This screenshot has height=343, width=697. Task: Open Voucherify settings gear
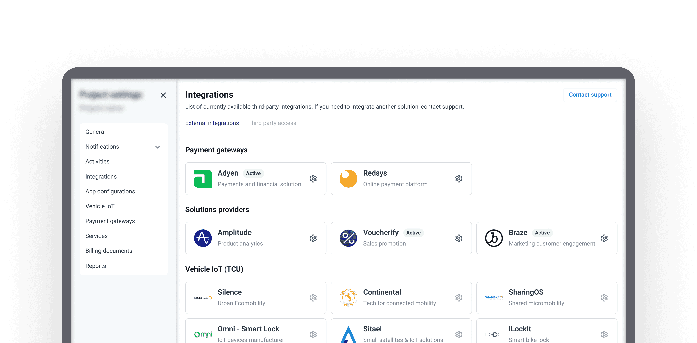pyautogui.click(x=459, y=238)
